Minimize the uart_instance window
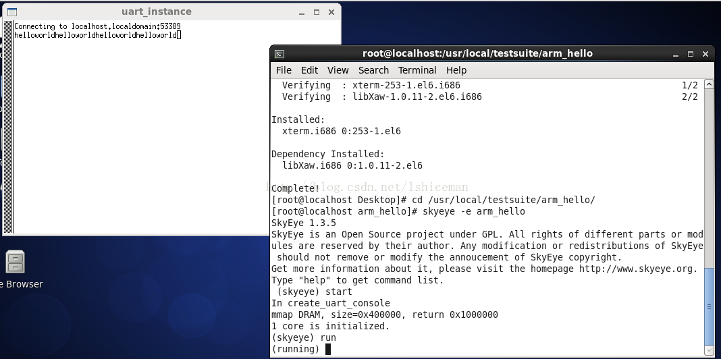 (302, 12)
